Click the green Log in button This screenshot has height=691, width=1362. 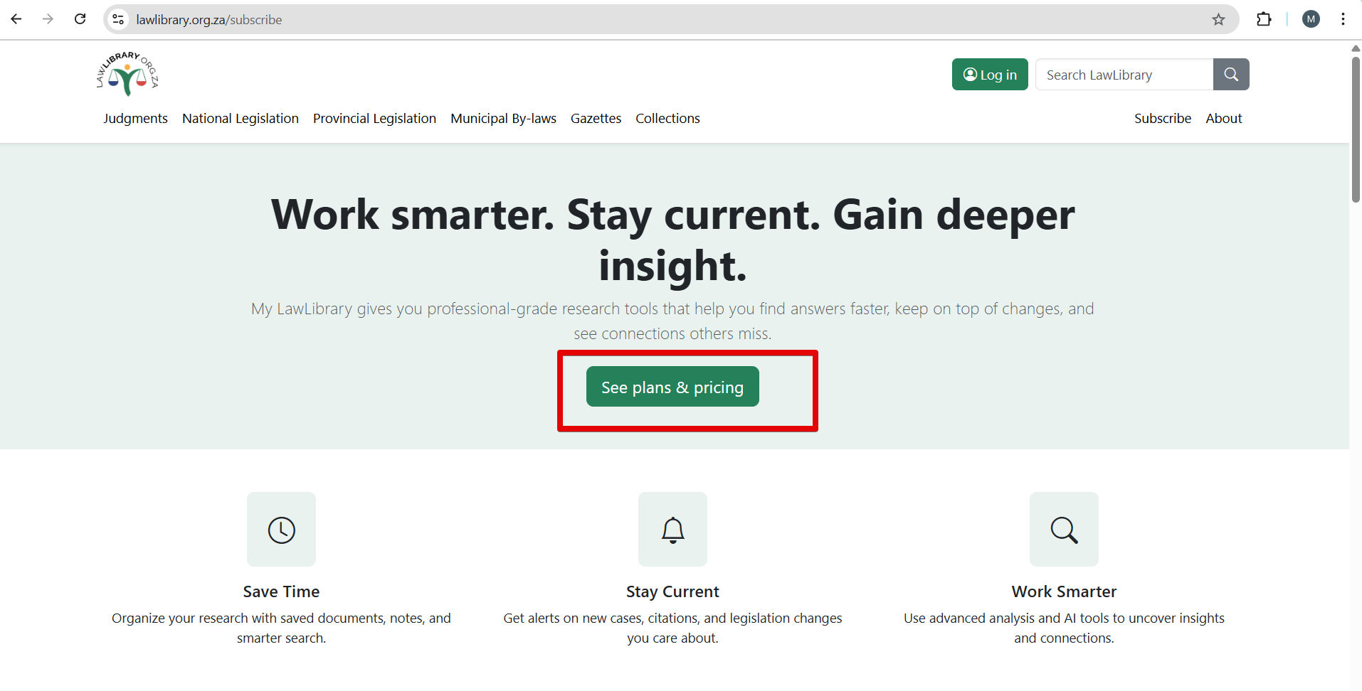coord(989,75)
